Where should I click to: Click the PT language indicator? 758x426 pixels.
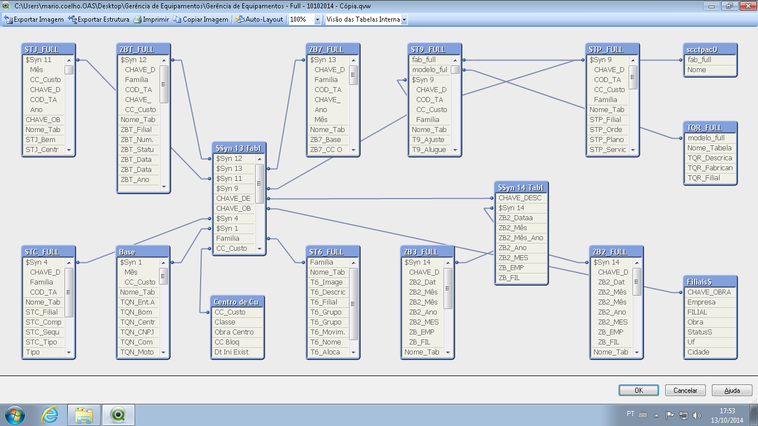tap(630, 414)
